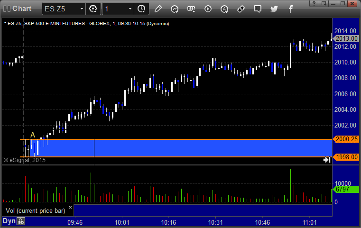Click the chart link icon
Screen dimensions: 361x228
tap(241, 9)
